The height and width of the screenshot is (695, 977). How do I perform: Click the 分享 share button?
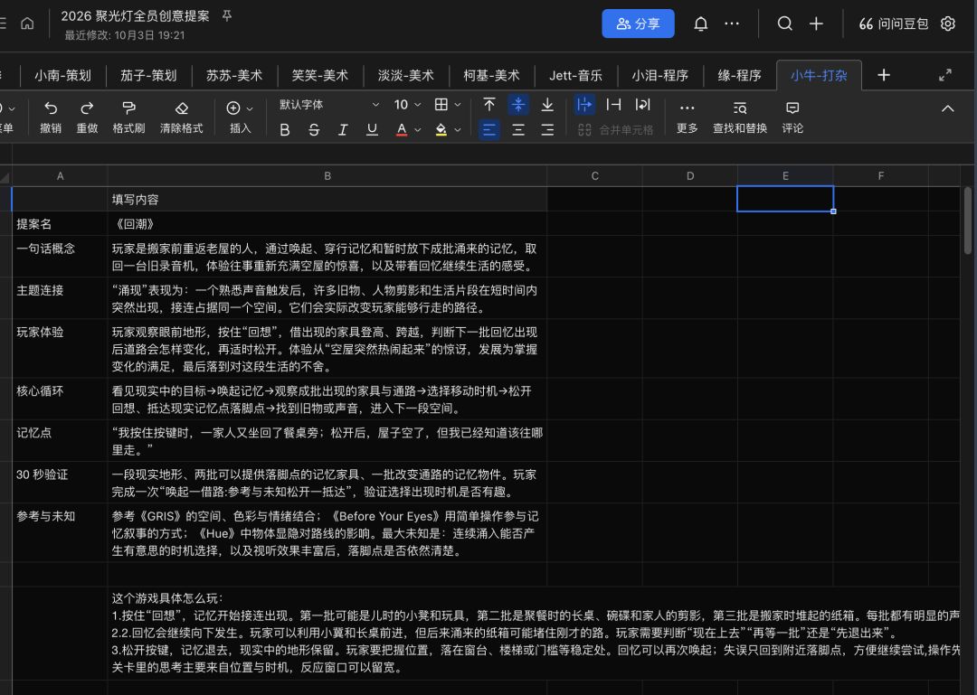pos(638,23)
